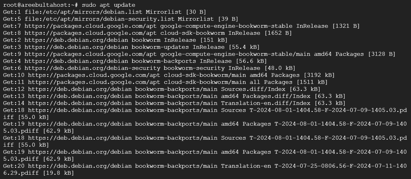This screenshot has height=179, width=411.
Task: Click the first Get:19 amd64 Packages URL
Action: pos(149,124)
